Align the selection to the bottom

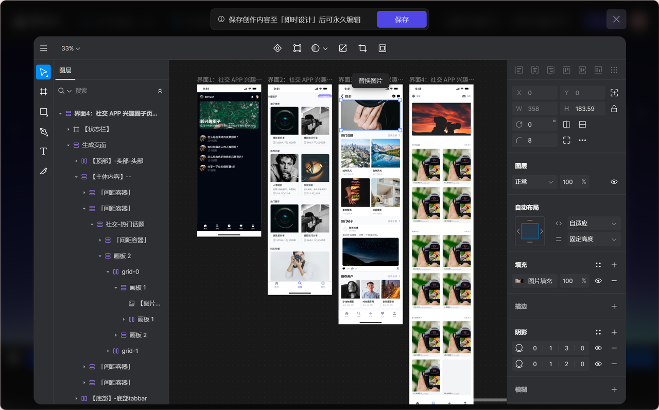(x=598, y=70)
